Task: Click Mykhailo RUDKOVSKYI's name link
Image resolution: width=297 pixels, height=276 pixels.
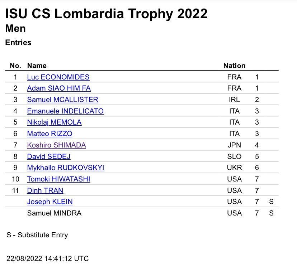Action: click(66, 168)
